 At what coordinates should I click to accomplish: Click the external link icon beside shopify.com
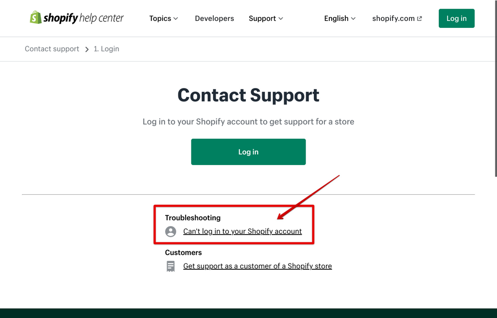coord(419,19)
